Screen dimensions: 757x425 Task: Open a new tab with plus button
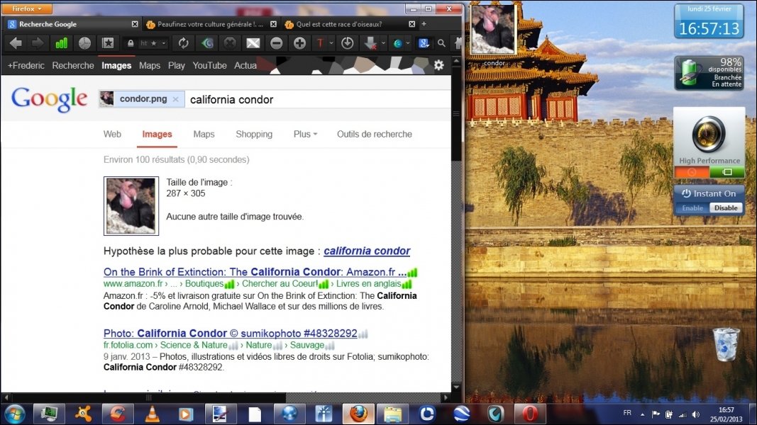424,23
